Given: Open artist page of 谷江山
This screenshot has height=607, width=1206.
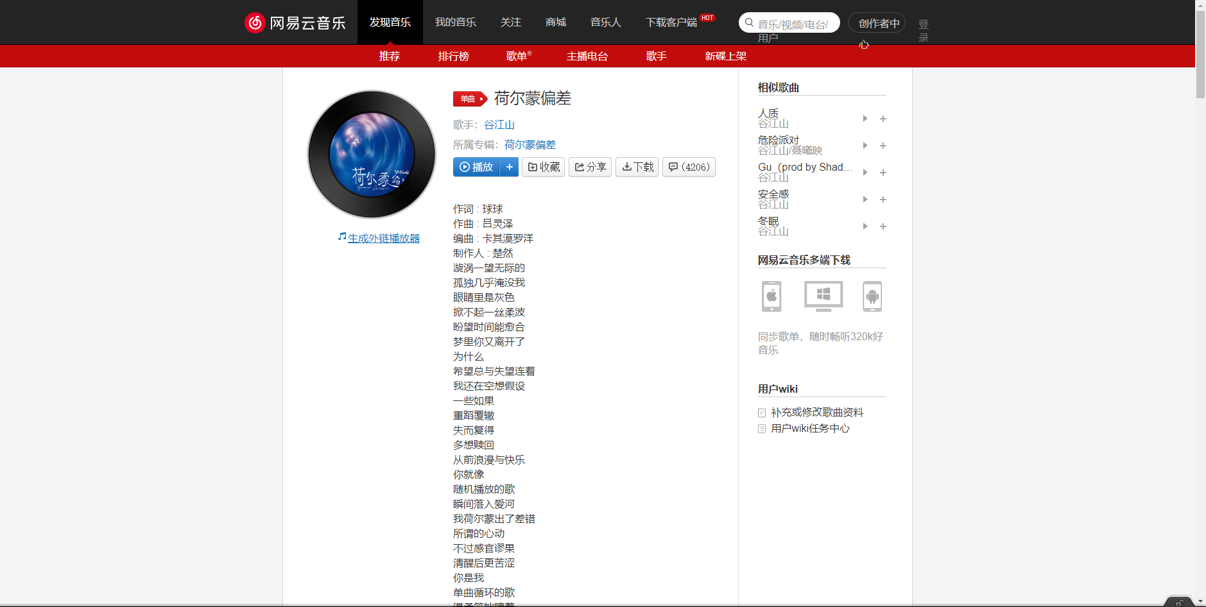Looking at the screenshot, I should (499, 124).
